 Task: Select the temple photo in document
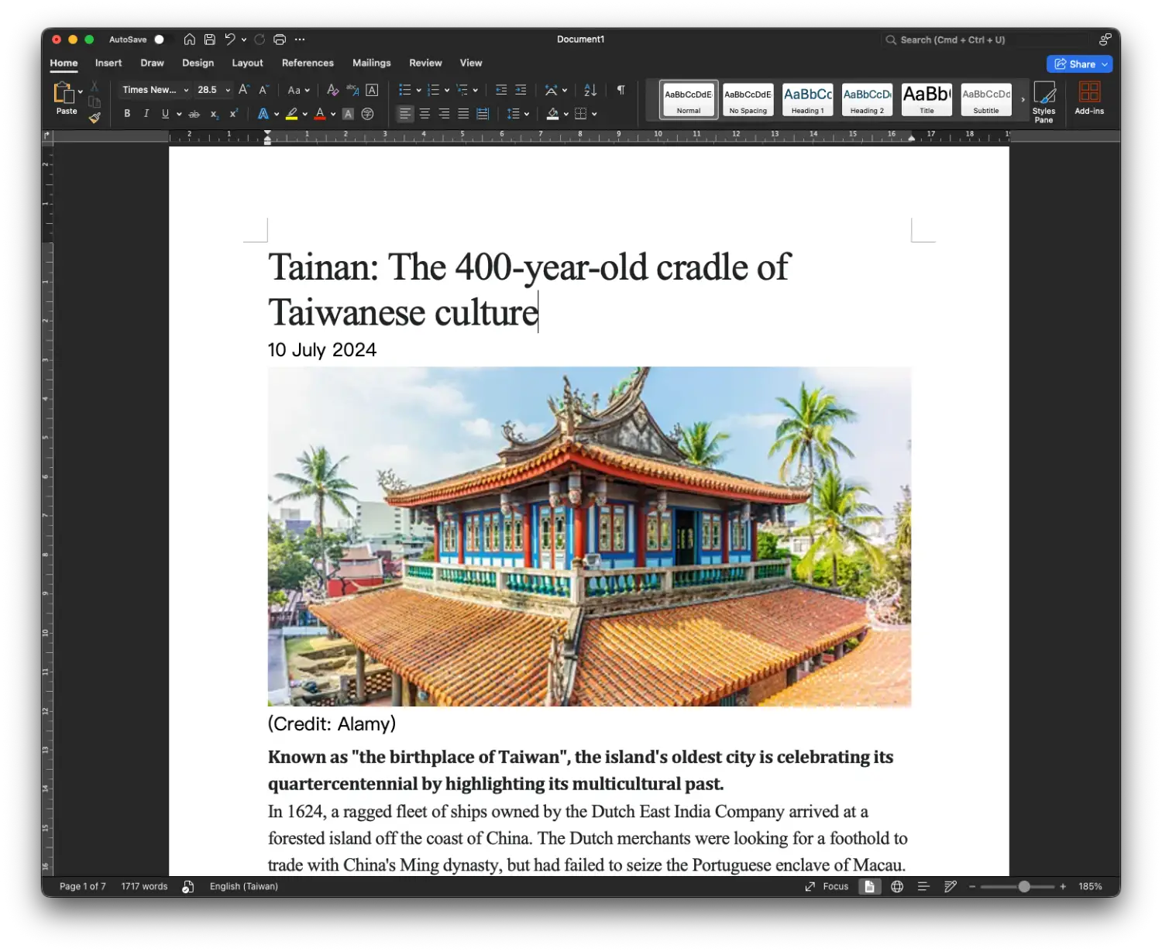pyautogui.click(x=589, y=536)
